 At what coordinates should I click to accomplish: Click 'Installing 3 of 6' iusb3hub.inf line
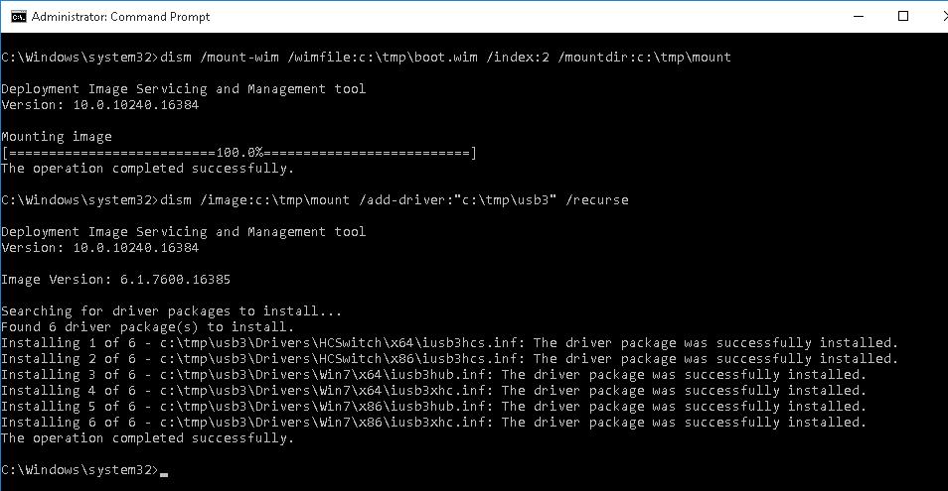pyautogui.click(x=433, y=375)
